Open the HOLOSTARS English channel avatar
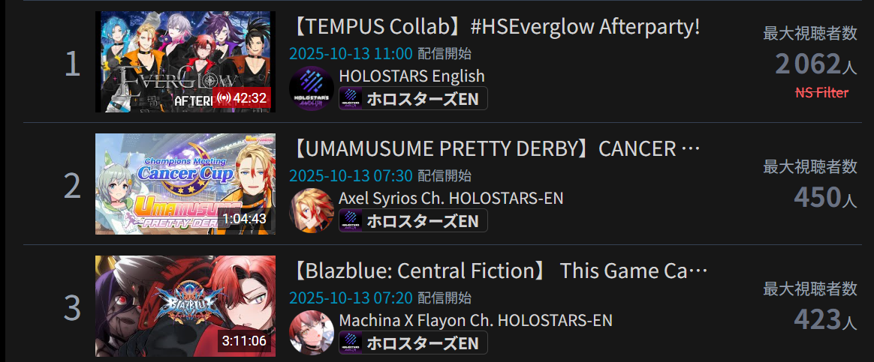 pos(312,88)
